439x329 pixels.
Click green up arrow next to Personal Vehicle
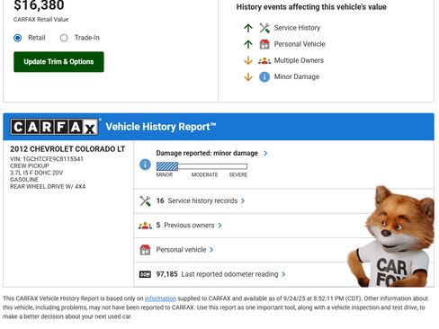(x=248, y=44)
